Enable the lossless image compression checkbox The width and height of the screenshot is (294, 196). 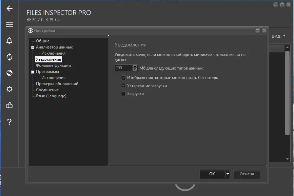123,78
